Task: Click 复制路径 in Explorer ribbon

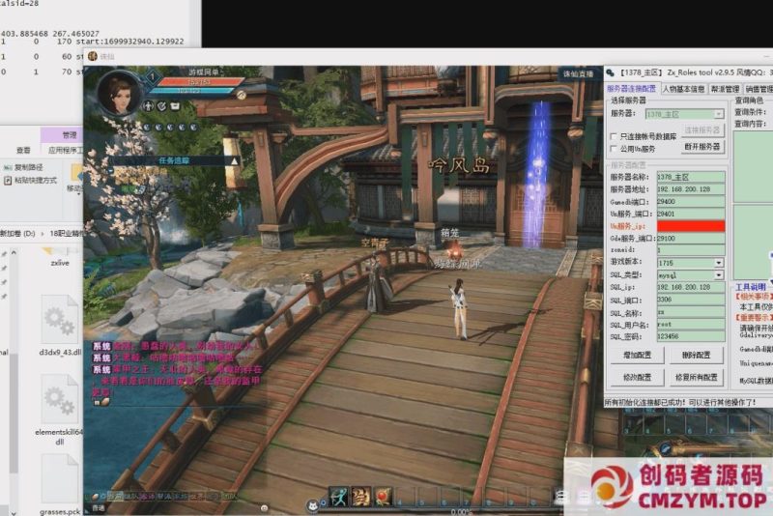Action: point(23,167)
